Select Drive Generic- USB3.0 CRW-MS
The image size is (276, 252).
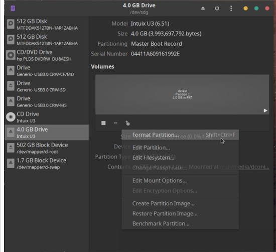47,101
